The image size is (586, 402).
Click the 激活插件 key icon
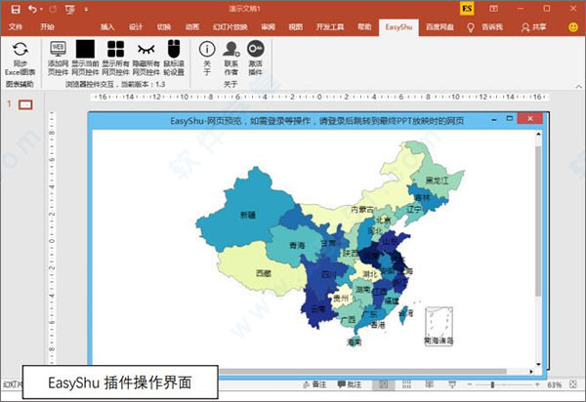tap(255, 49)
